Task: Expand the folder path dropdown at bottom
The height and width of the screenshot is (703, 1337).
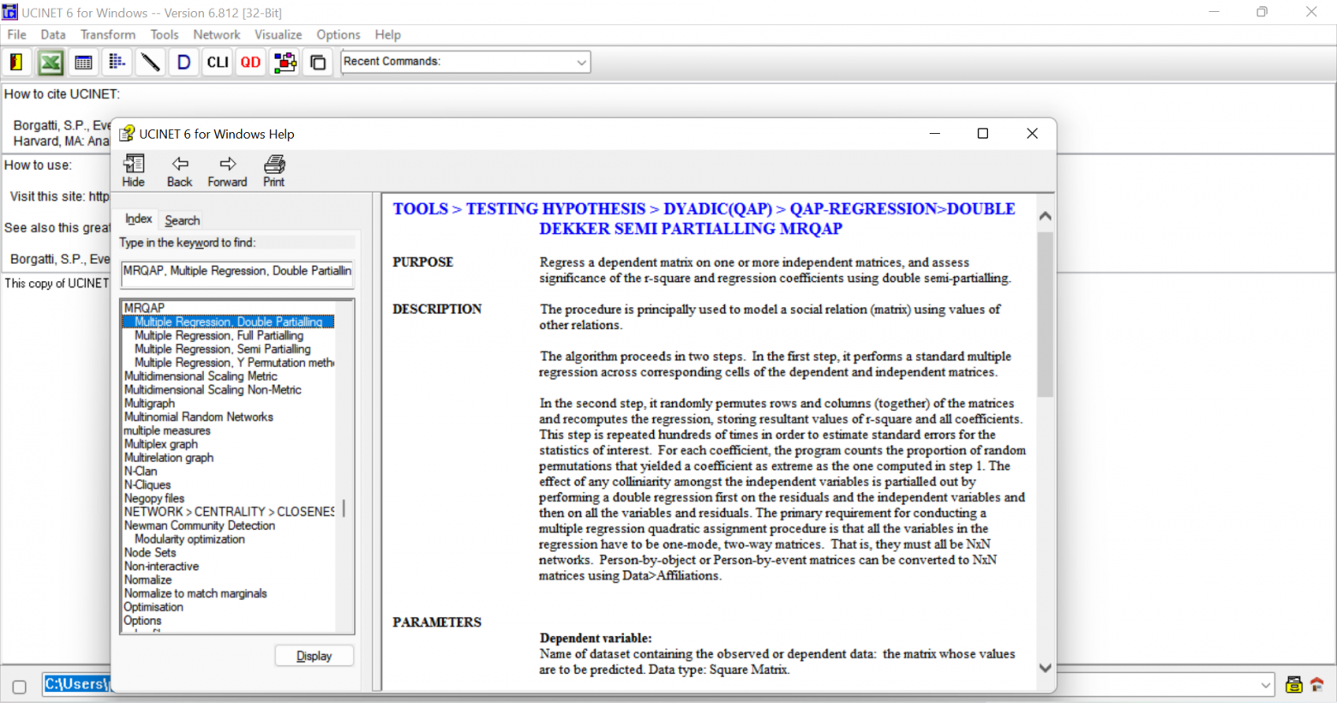Action: (1266, 685)
